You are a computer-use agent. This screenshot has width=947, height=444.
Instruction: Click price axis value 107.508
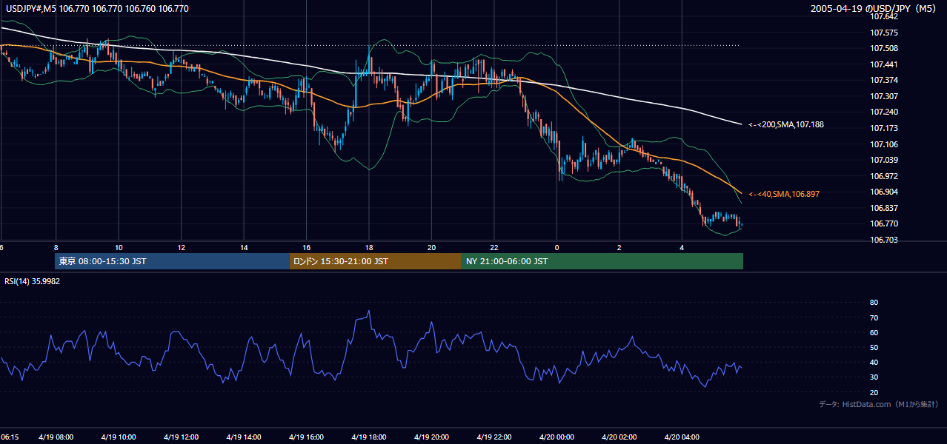click(x=885, y=48)
